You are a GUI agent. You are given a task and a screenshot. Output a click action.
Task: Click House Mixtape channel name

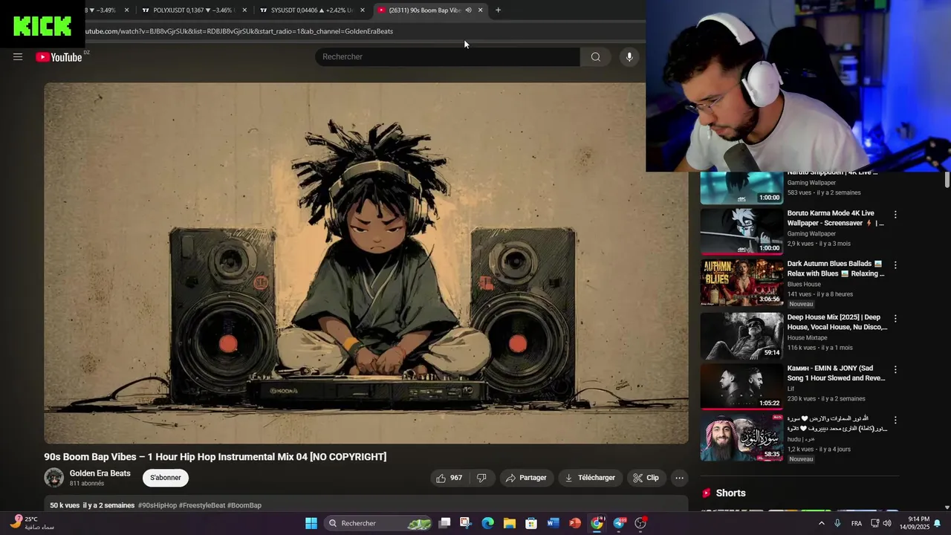pyautogui.click(x=807, y=337)
